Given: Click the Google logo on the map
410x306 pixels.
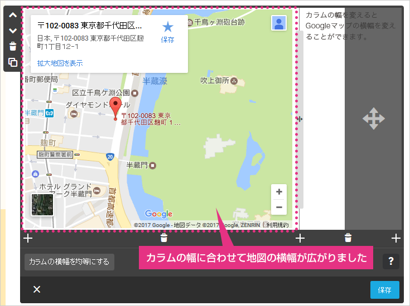Looking at the screenshot, I should tap(159, 214).
